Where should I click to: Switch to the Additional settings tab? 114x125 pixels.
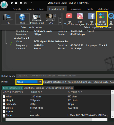[34, 88]
